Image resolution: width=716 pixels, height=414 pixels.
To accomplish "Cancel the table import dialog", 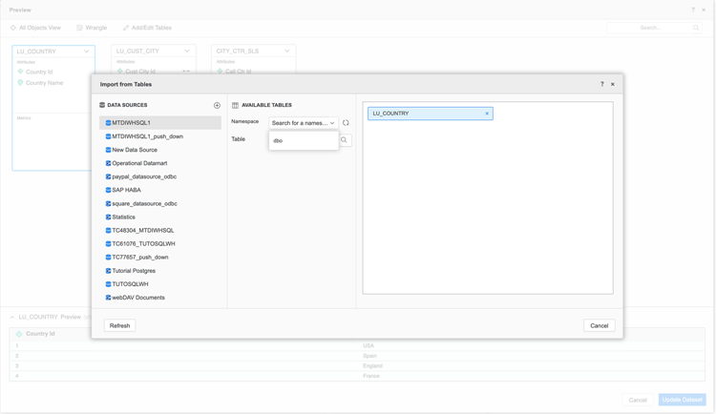I will pos(599,325).
